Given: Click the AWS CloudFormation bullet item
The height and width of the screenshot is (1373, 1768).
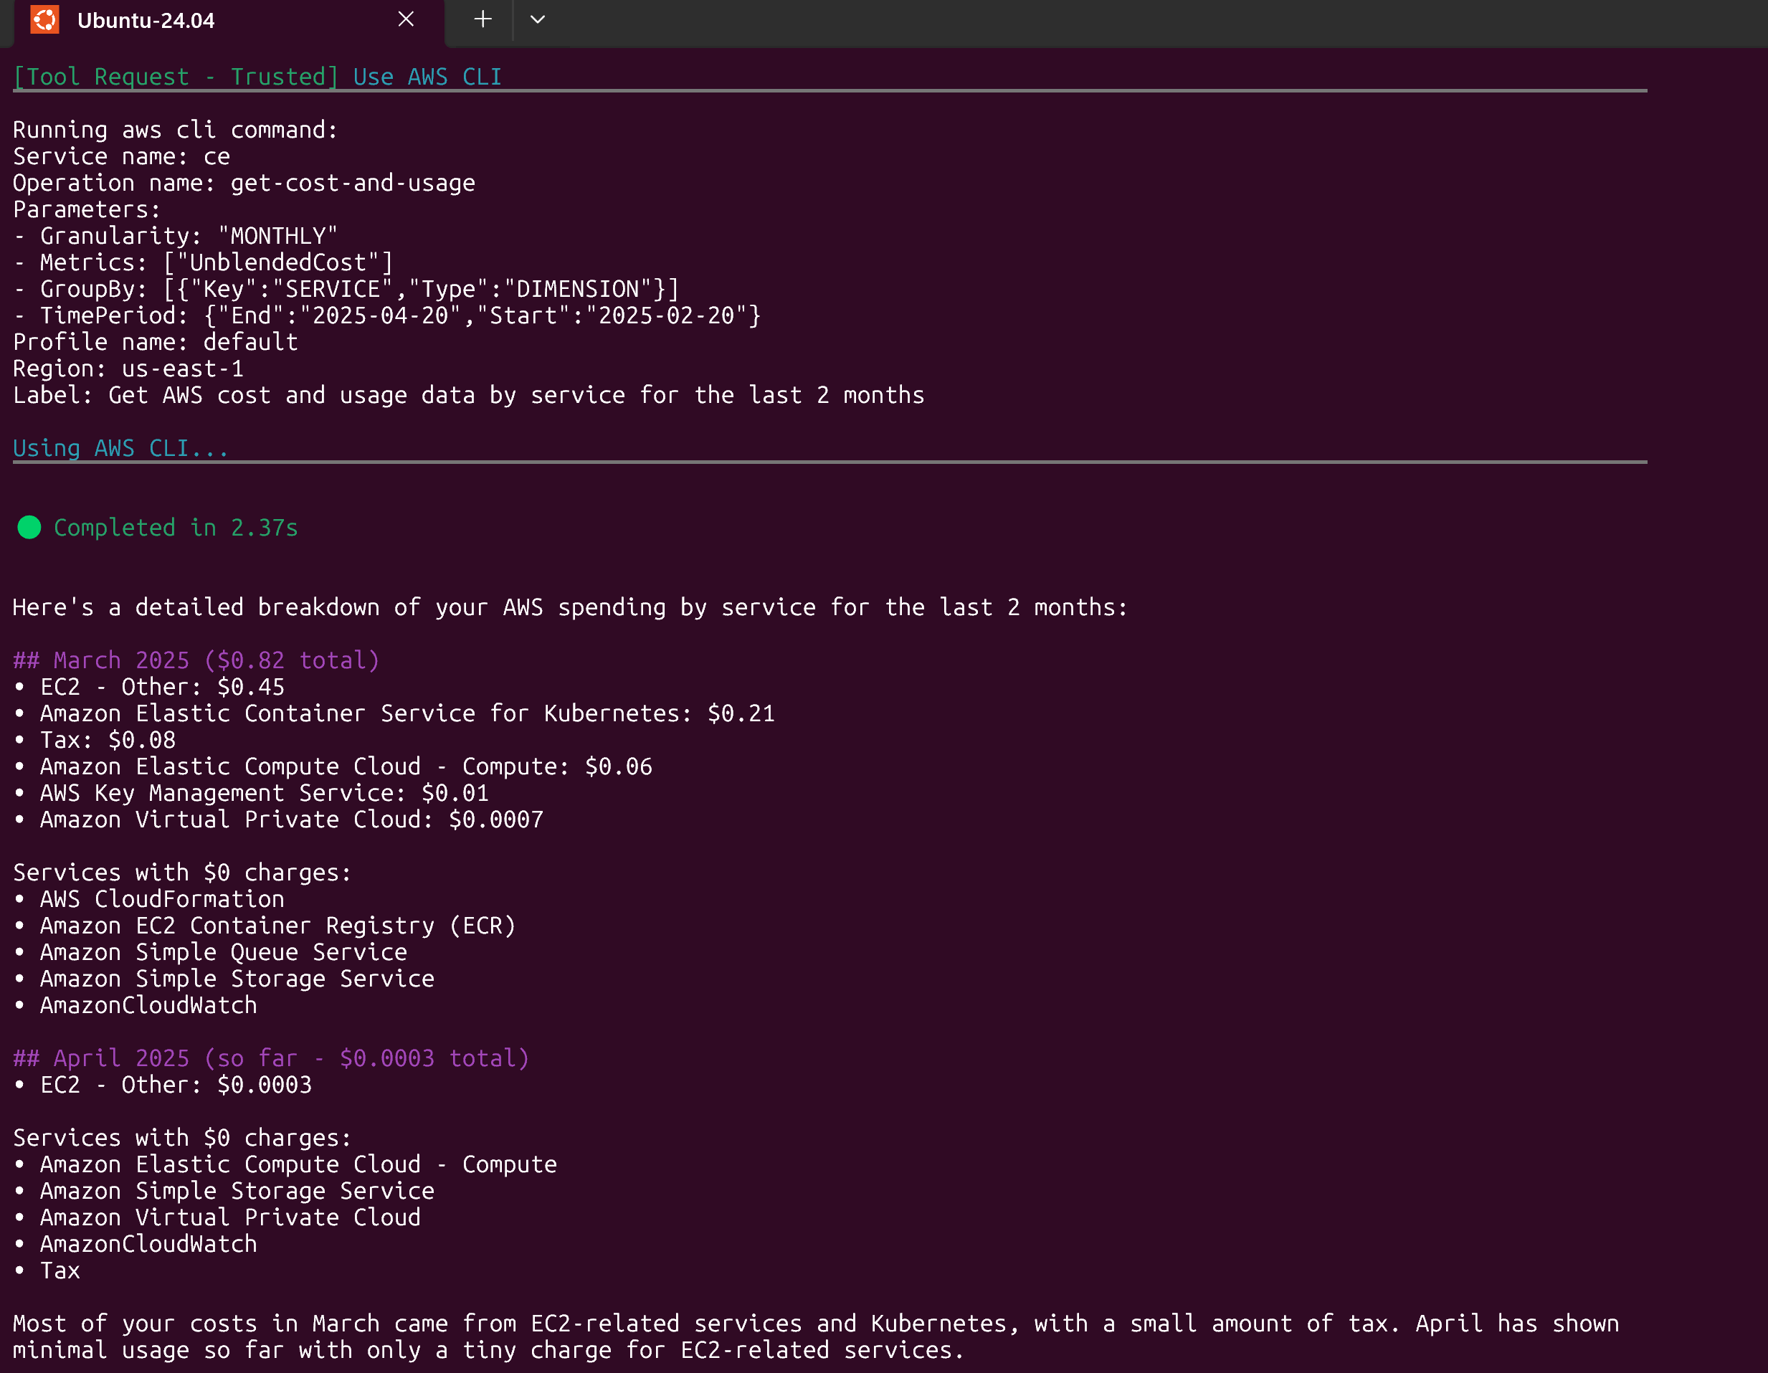Looking at the screenshot, I should pos(149,898).
